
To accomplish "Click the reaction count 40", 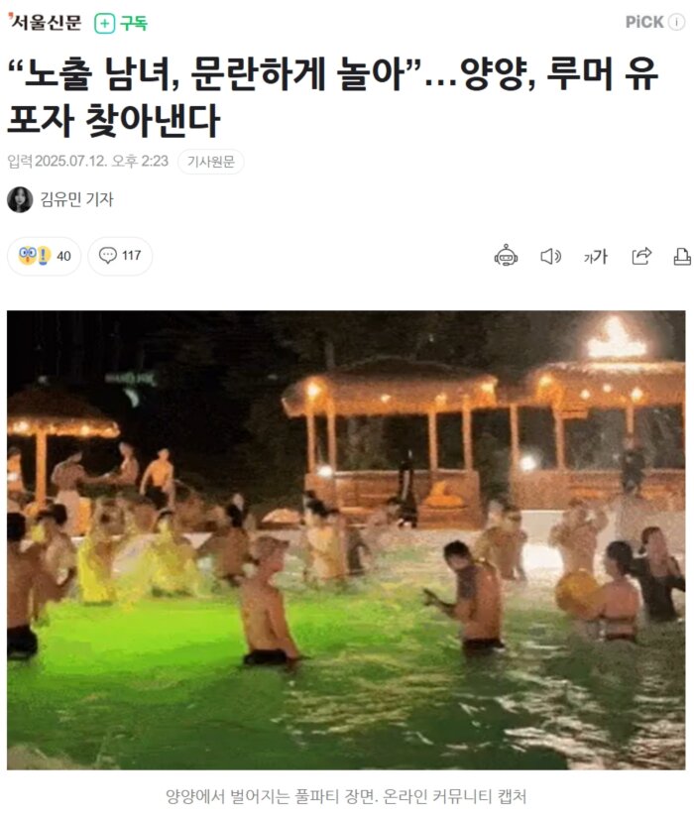I will coord(63,256).
